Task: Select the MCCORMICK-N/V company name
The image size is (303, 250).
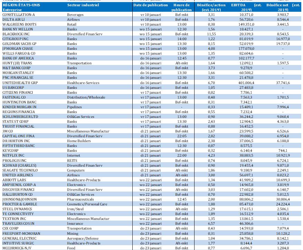Action: (x=17, y=248)
